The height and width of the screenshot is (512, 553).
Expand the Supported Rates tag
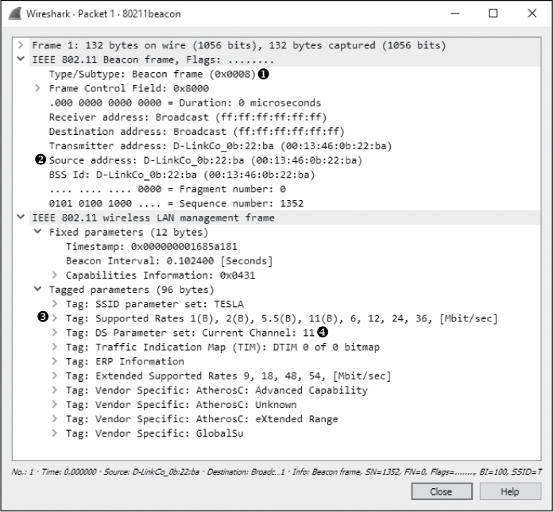54,318
